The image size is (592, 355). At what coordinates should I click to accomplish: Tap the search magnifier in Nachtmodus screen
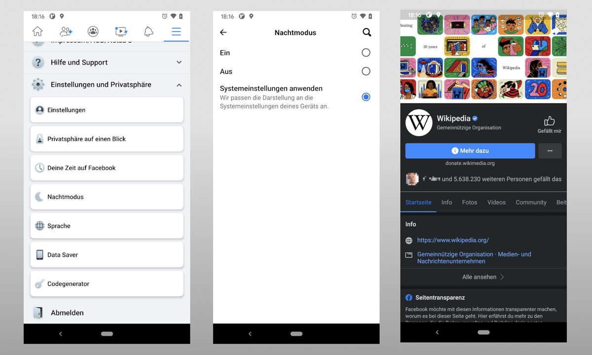(x=367, y=33)
